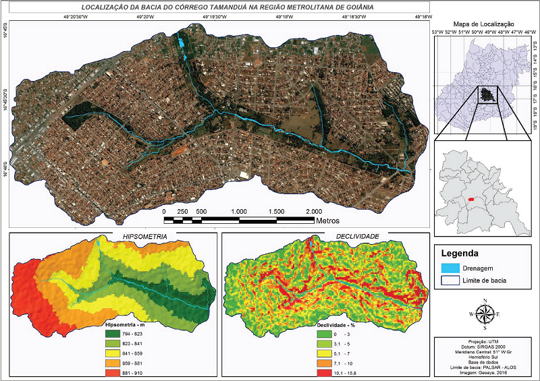
Task: Click the yellow 5,1 - 7 slope swatch
Action: (325, 351)
